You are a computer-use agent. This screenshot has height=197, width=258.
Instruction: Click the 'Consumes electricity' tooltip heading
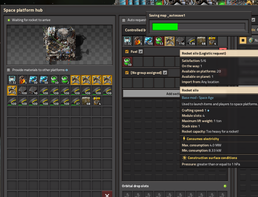click(x=203, y=139)
